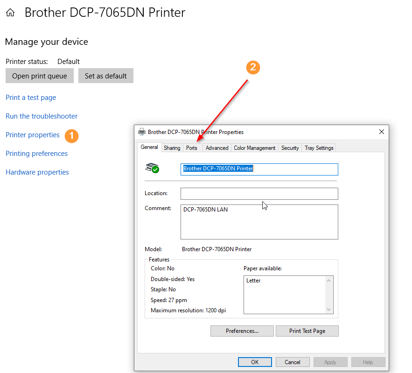Click the Brother DCP-7065DN Printer page heading
Viewport: 412px width, 373px height.
[x=105, y=13]
